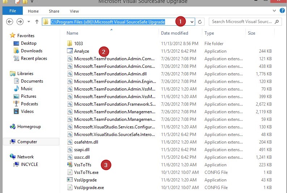Click the folder icon in address bar
Screen dimensions: 287x193
(46, 22)
